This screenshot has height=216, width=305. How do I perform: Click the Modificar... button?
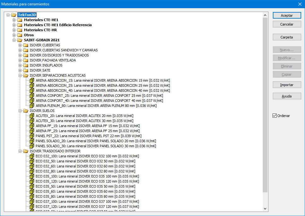[287, 58]
